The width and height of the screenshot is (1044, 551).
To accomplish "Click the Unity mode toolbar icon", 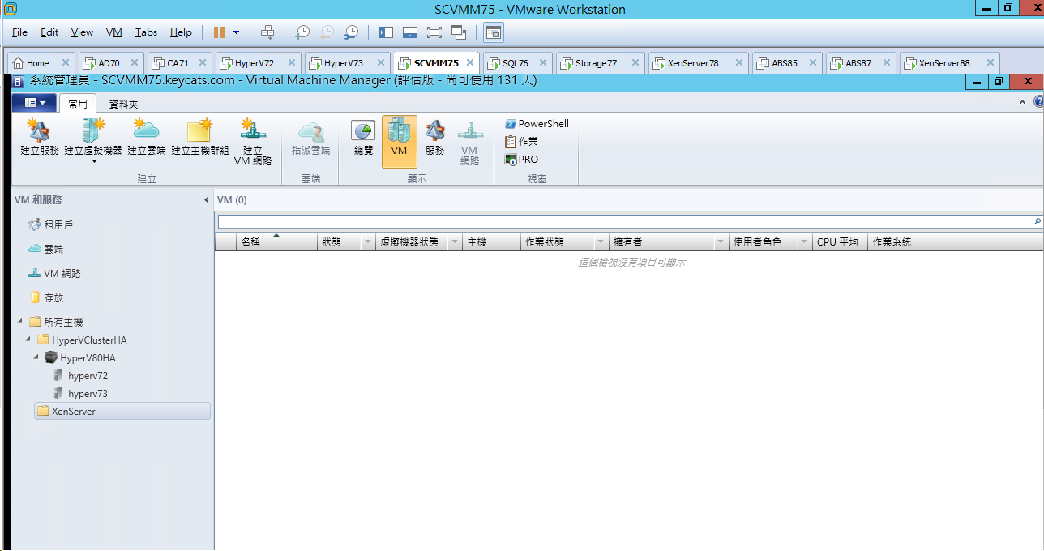I will (x=459, y=32).
